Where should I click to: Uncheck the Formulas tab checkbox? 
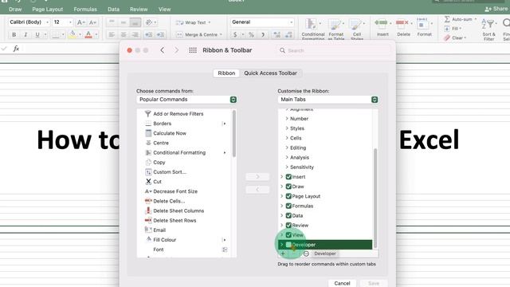click(288, 206)
